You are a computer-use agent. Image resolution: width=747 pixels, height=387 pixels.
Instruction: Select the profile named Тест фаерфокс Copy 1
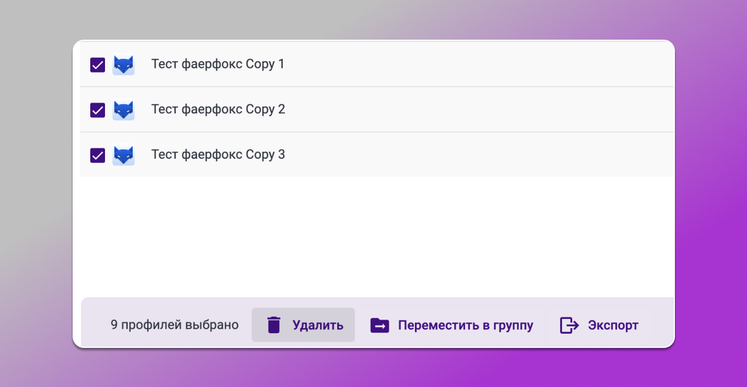tap(218, 64)
